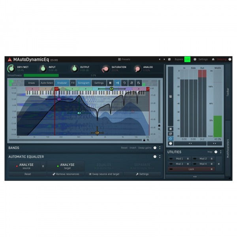Toggle the Areas display button
Image resolution: width=237 pixels, height=237 pixels.
point(32,83)
